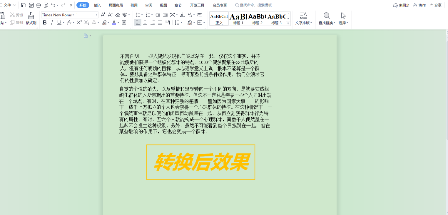
Task: Open the quick access customize dropdown
Action: (x=71, y=5)
